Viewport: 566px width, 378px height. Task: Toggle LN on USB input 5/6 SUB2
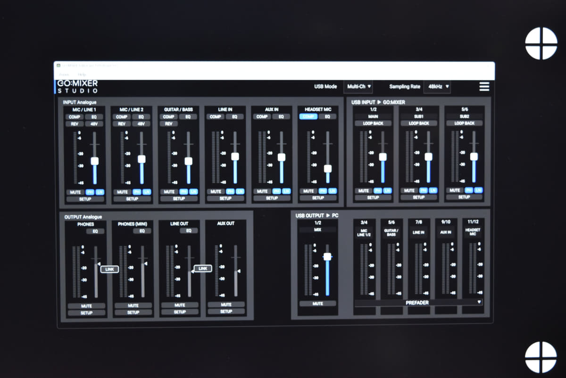pyautogui.click(x=478, y=190)
